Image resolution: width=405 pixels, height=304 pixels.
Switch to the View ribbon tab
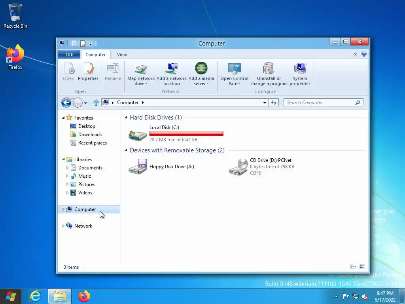[x=122, y=55]
